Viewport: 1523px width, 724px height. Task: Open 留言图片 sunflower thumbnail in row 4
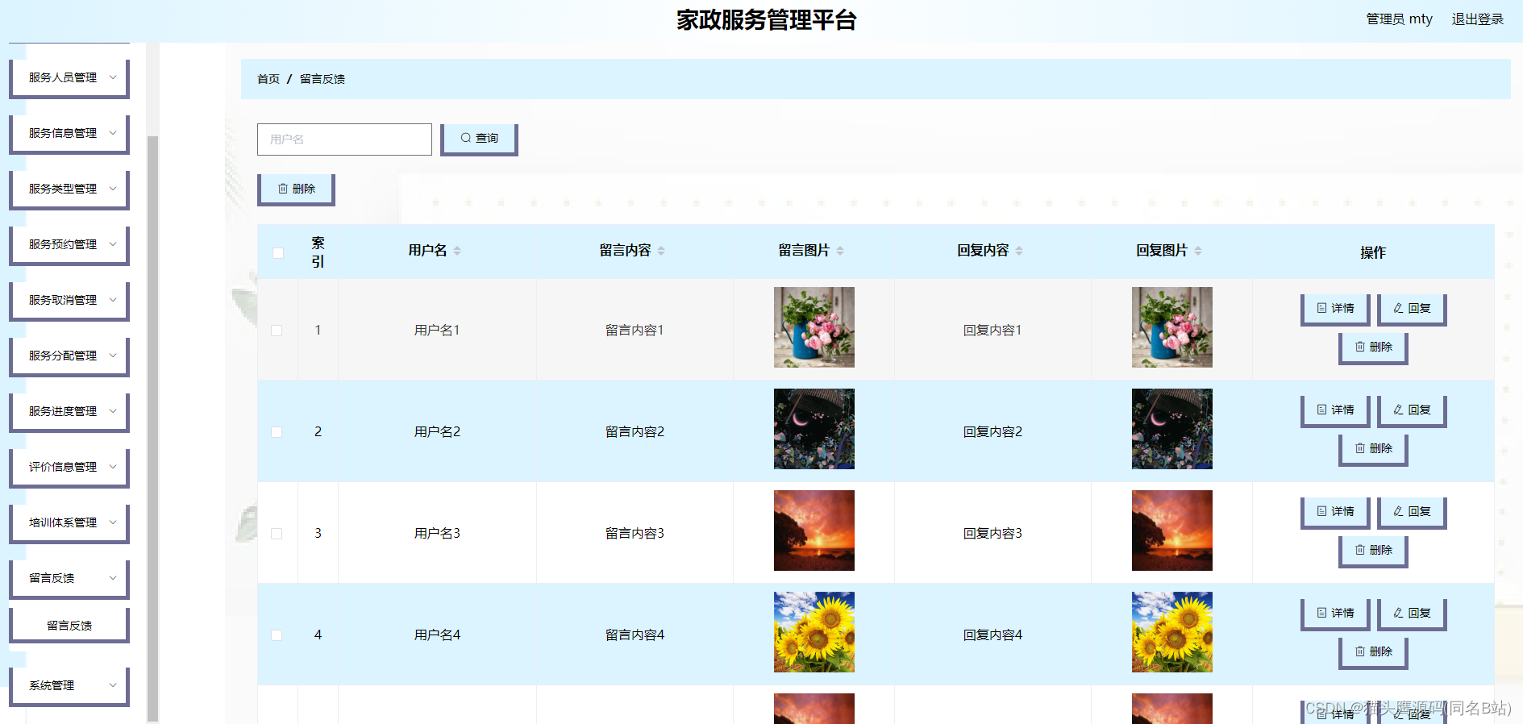pyautogui.click(x=814, y=632)
